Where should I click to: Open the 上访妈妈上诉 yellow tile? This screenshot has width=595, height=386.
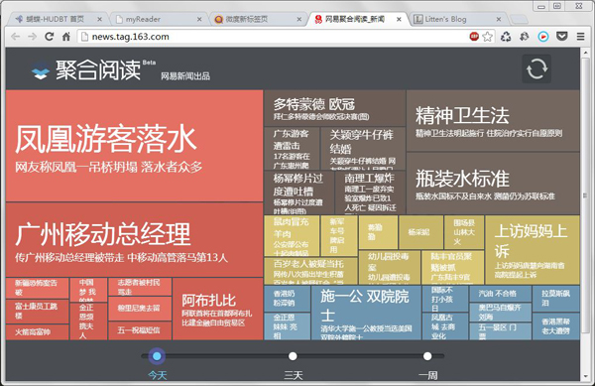coord(533,250)
